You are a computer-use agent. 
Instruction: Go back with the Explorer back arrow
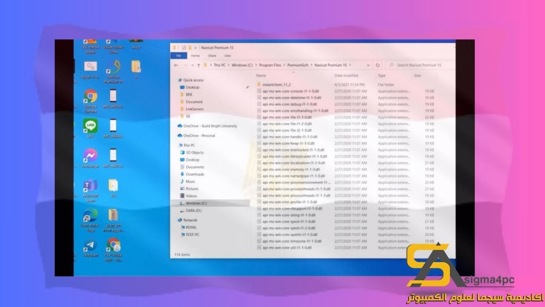[x=176, y=65]
